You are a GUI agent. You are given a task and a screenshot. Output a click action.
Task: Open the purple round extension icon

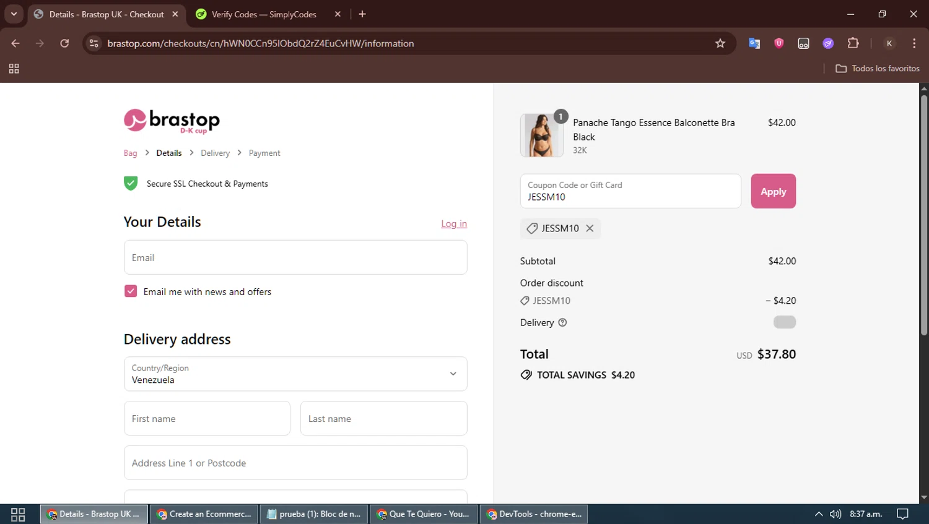click(828, 43)
